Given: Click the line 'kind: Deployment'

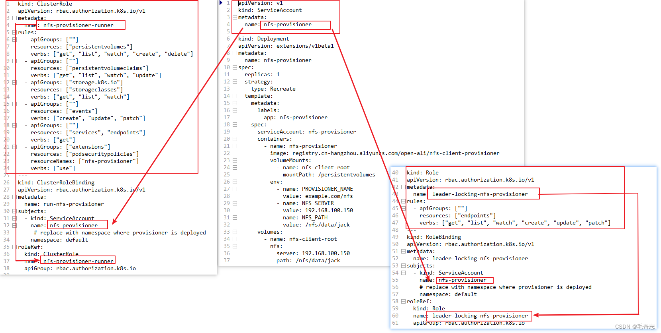Looking at the screenshot, I should pyautogui.click(x=264, y=39).
